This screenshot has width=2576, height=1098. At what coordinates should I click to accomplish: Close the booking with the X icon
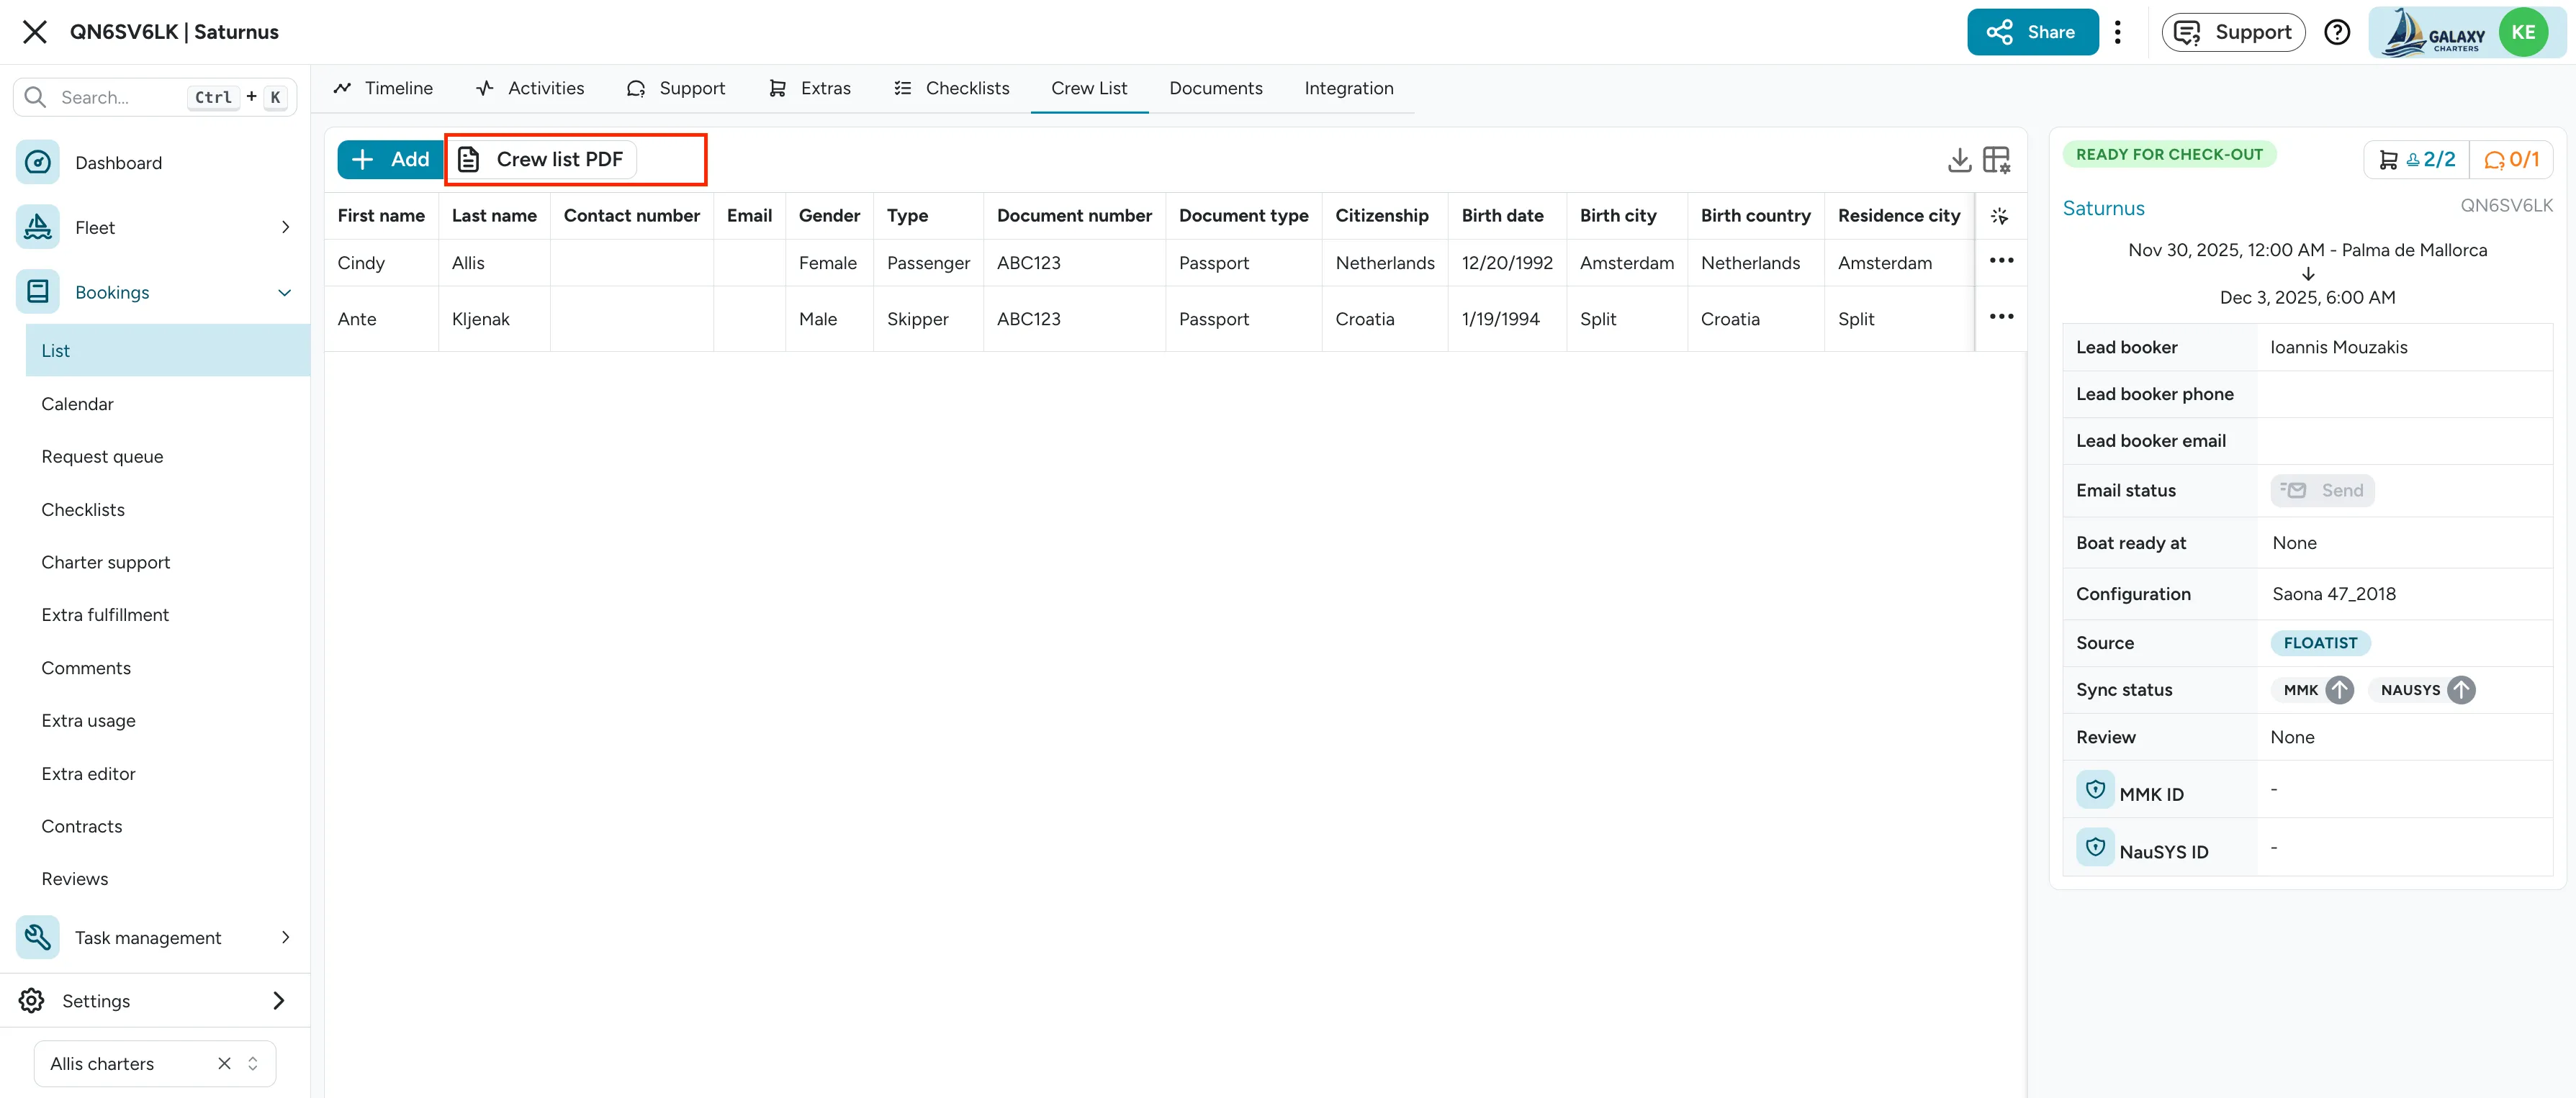pyautogui.click(x=35, y=32)
